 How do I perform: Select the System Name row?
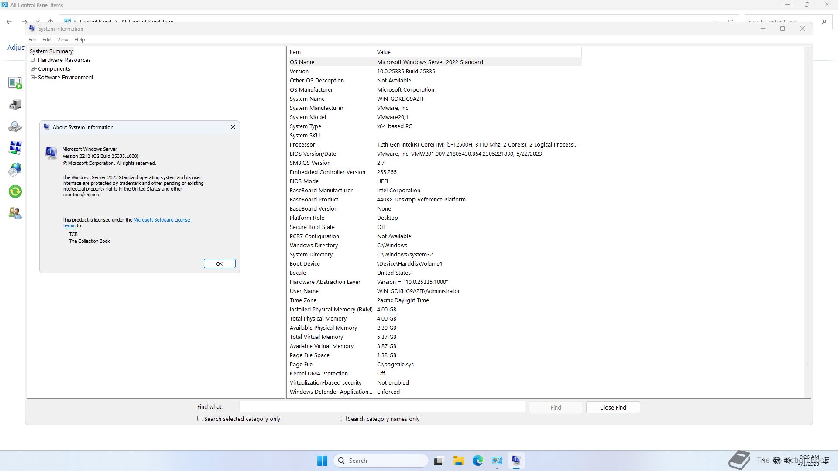click(x=434, y=99)
